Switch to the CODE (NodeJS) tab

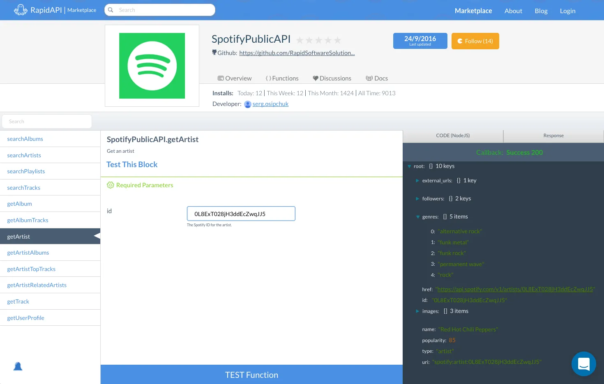453,136
